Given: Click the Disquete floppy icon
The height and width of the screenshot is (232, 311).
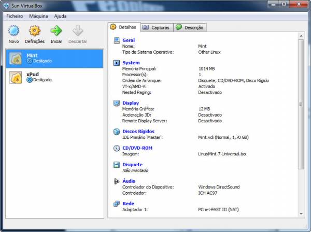Looking at the screenshot, I should (117, 165).
